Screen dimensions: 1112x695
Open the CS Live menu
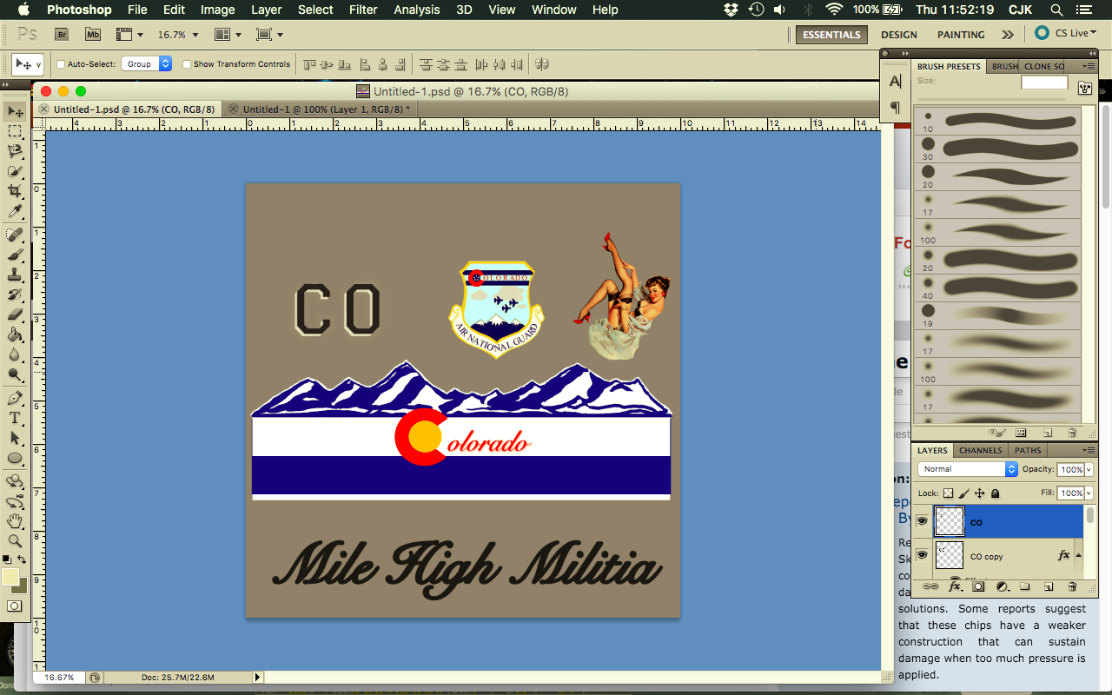[x=1066, y=34]
